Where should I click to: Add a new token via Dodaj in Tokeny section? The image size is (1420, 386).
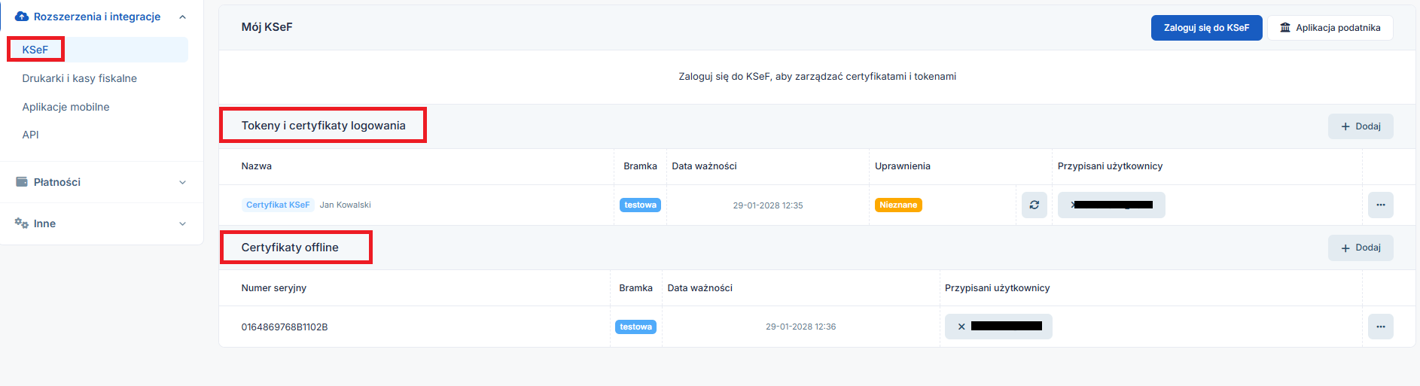click(x=1360, y=126)
